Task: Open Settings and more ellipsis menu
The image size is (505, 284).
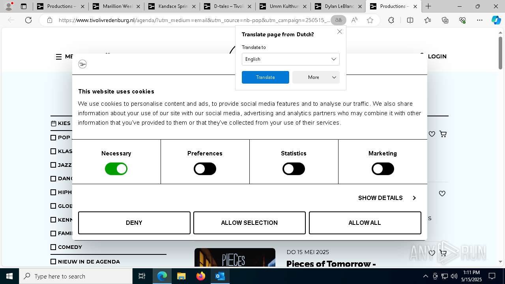Action: click(480, 20)
